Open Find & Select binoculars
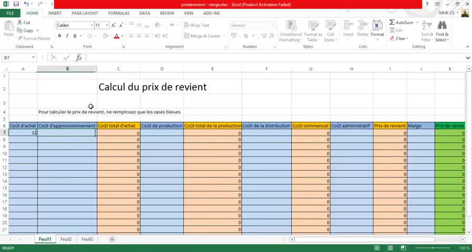 click(442, 31)
